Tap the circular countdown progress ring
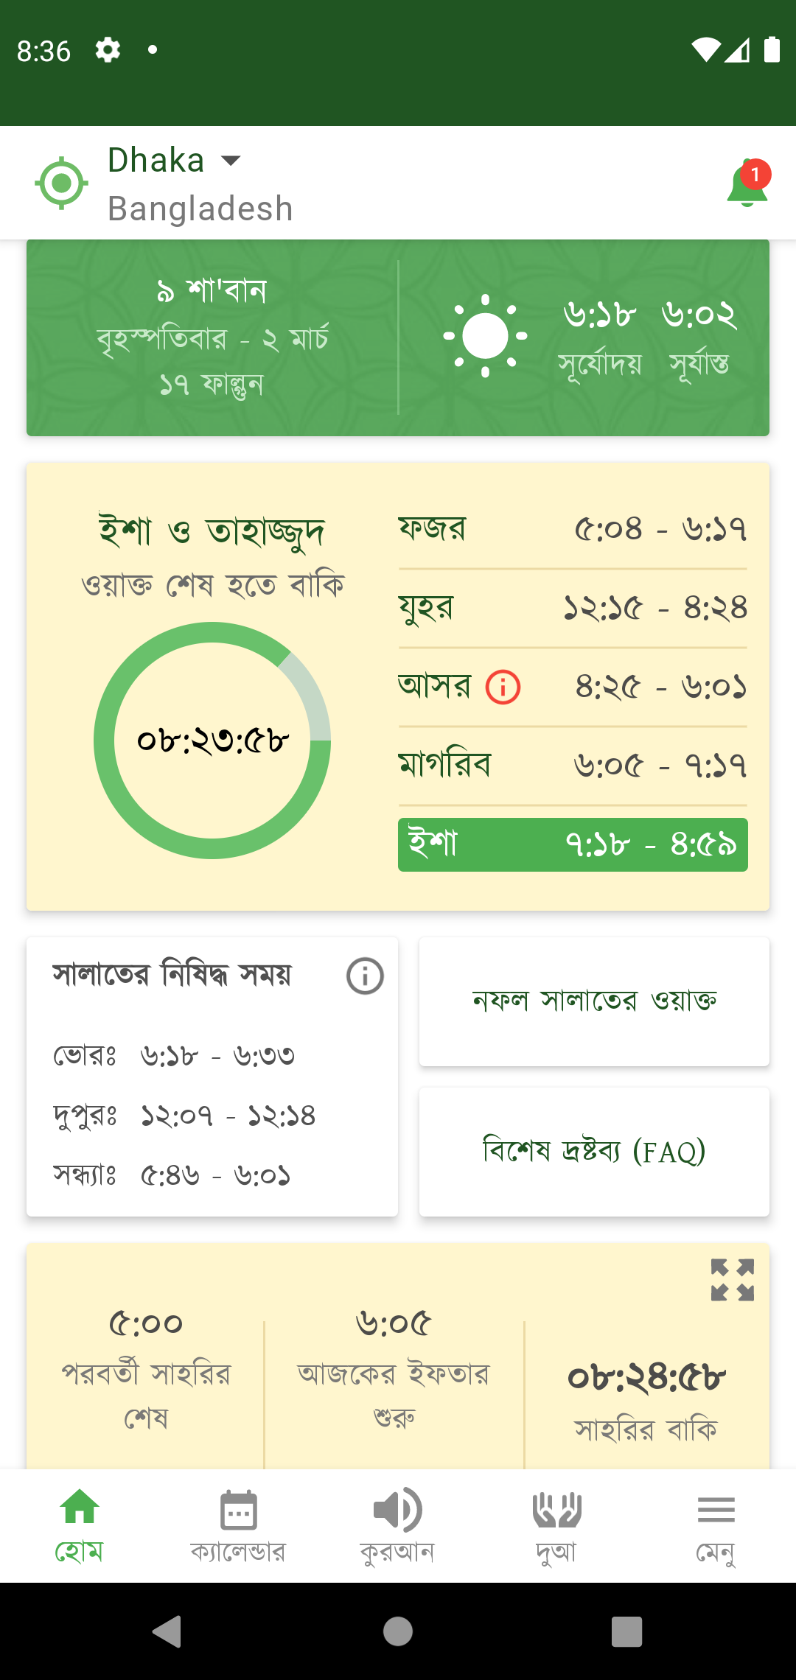The height and width of the screenshot is (1680, 796). (x=212, y=741)
